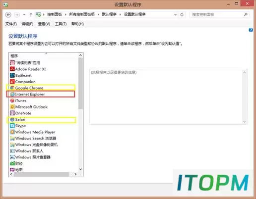The image size is (256, 199).
Task: Click the program list scroll up arrow
Action: 80,55
